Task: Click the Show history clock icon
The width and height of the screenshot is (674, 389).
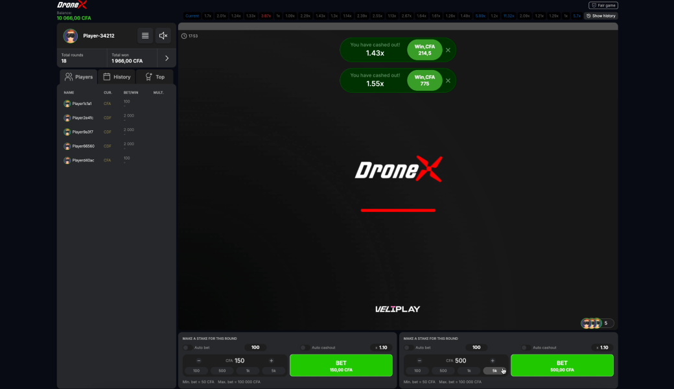Action: tap(589, 16)
